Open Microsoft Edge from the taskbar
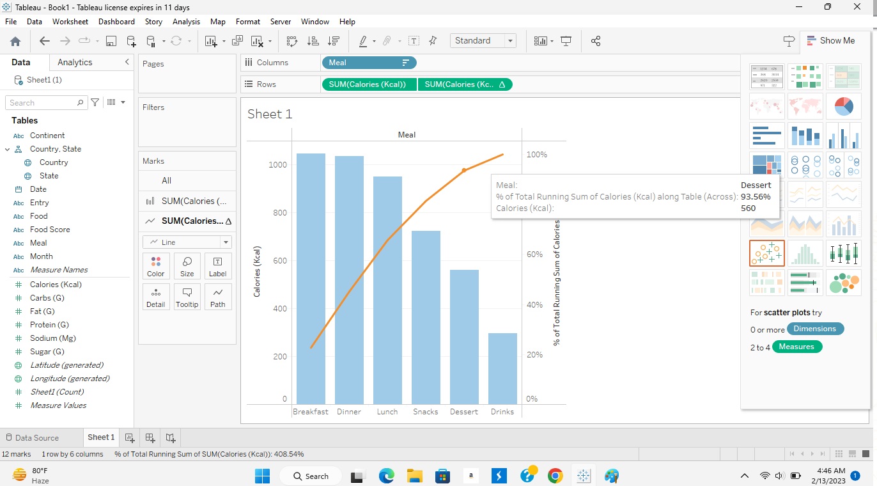 coord(386,476)
